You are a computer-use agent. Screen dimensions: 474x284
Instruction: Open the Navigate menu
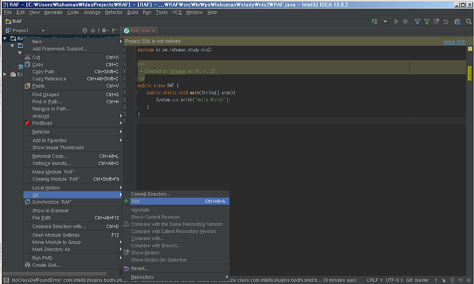coord(53,12)
